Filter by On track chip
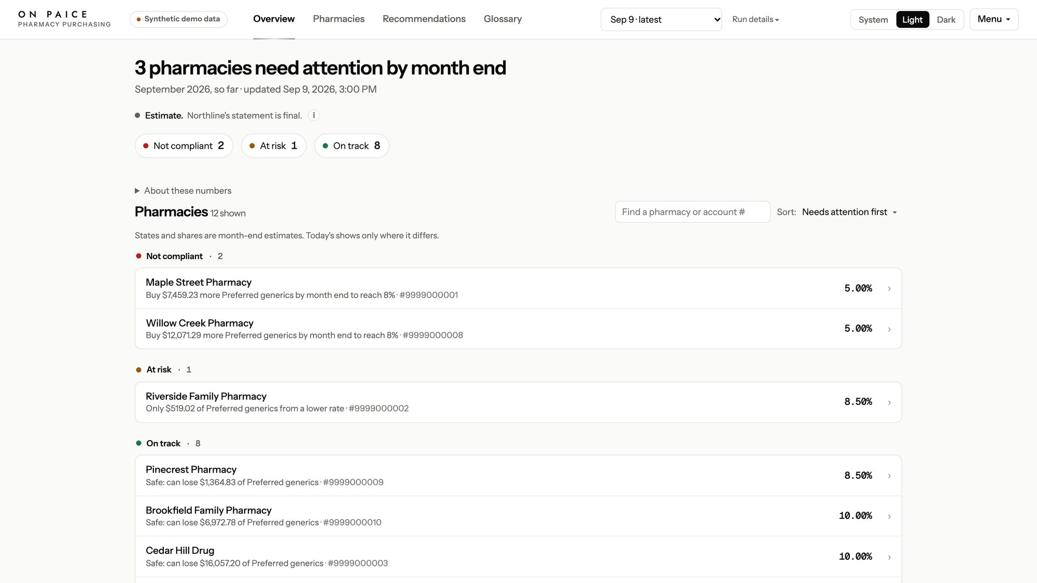 (x=352, y=146)
